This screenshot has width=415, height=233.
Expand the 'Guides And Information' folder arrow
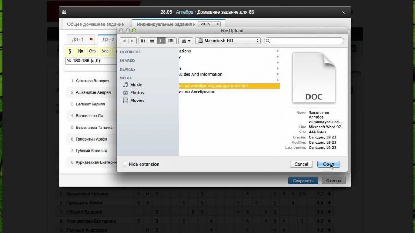point(278,74)
